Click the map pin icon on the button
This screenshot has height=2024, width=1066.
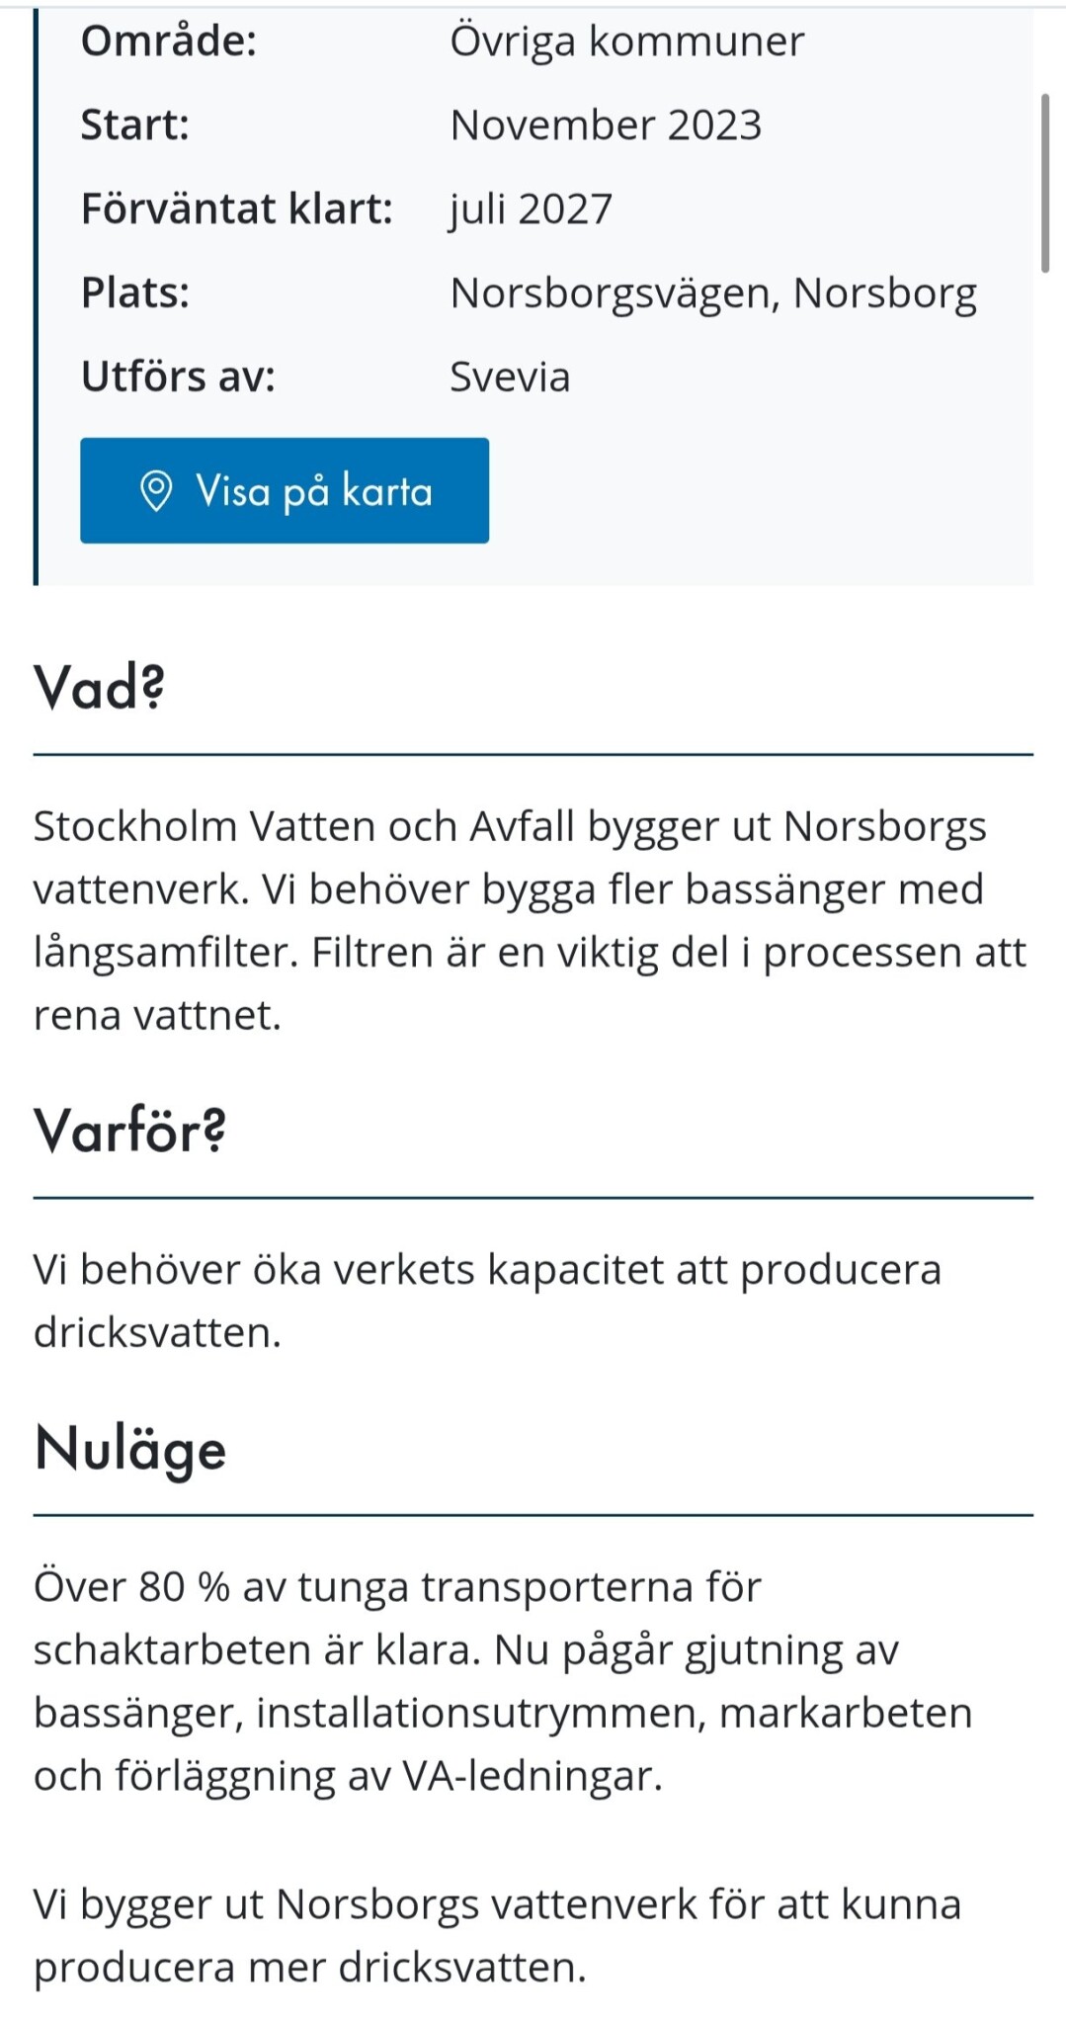(156, 491)
